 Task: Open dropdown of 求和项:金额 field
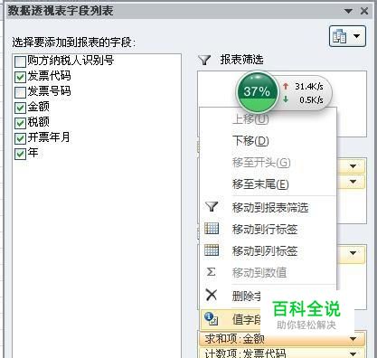pos(353,339)
